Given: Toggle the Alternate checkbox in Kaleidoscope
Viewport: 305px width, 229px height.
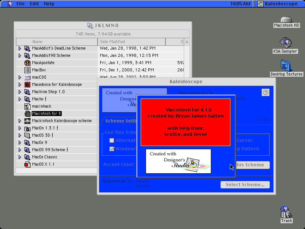Looking at the screenshot, I should [x=112, y=140].
